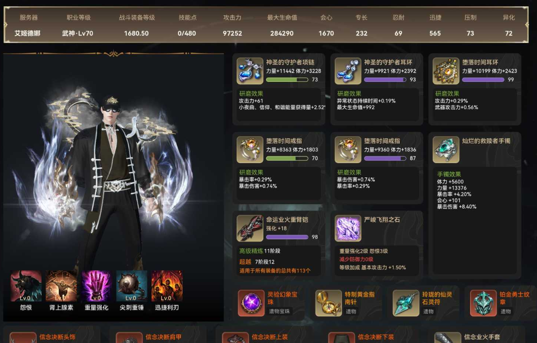Click the 严峻飞翔之石 purple stone icon

click(348, 228)
